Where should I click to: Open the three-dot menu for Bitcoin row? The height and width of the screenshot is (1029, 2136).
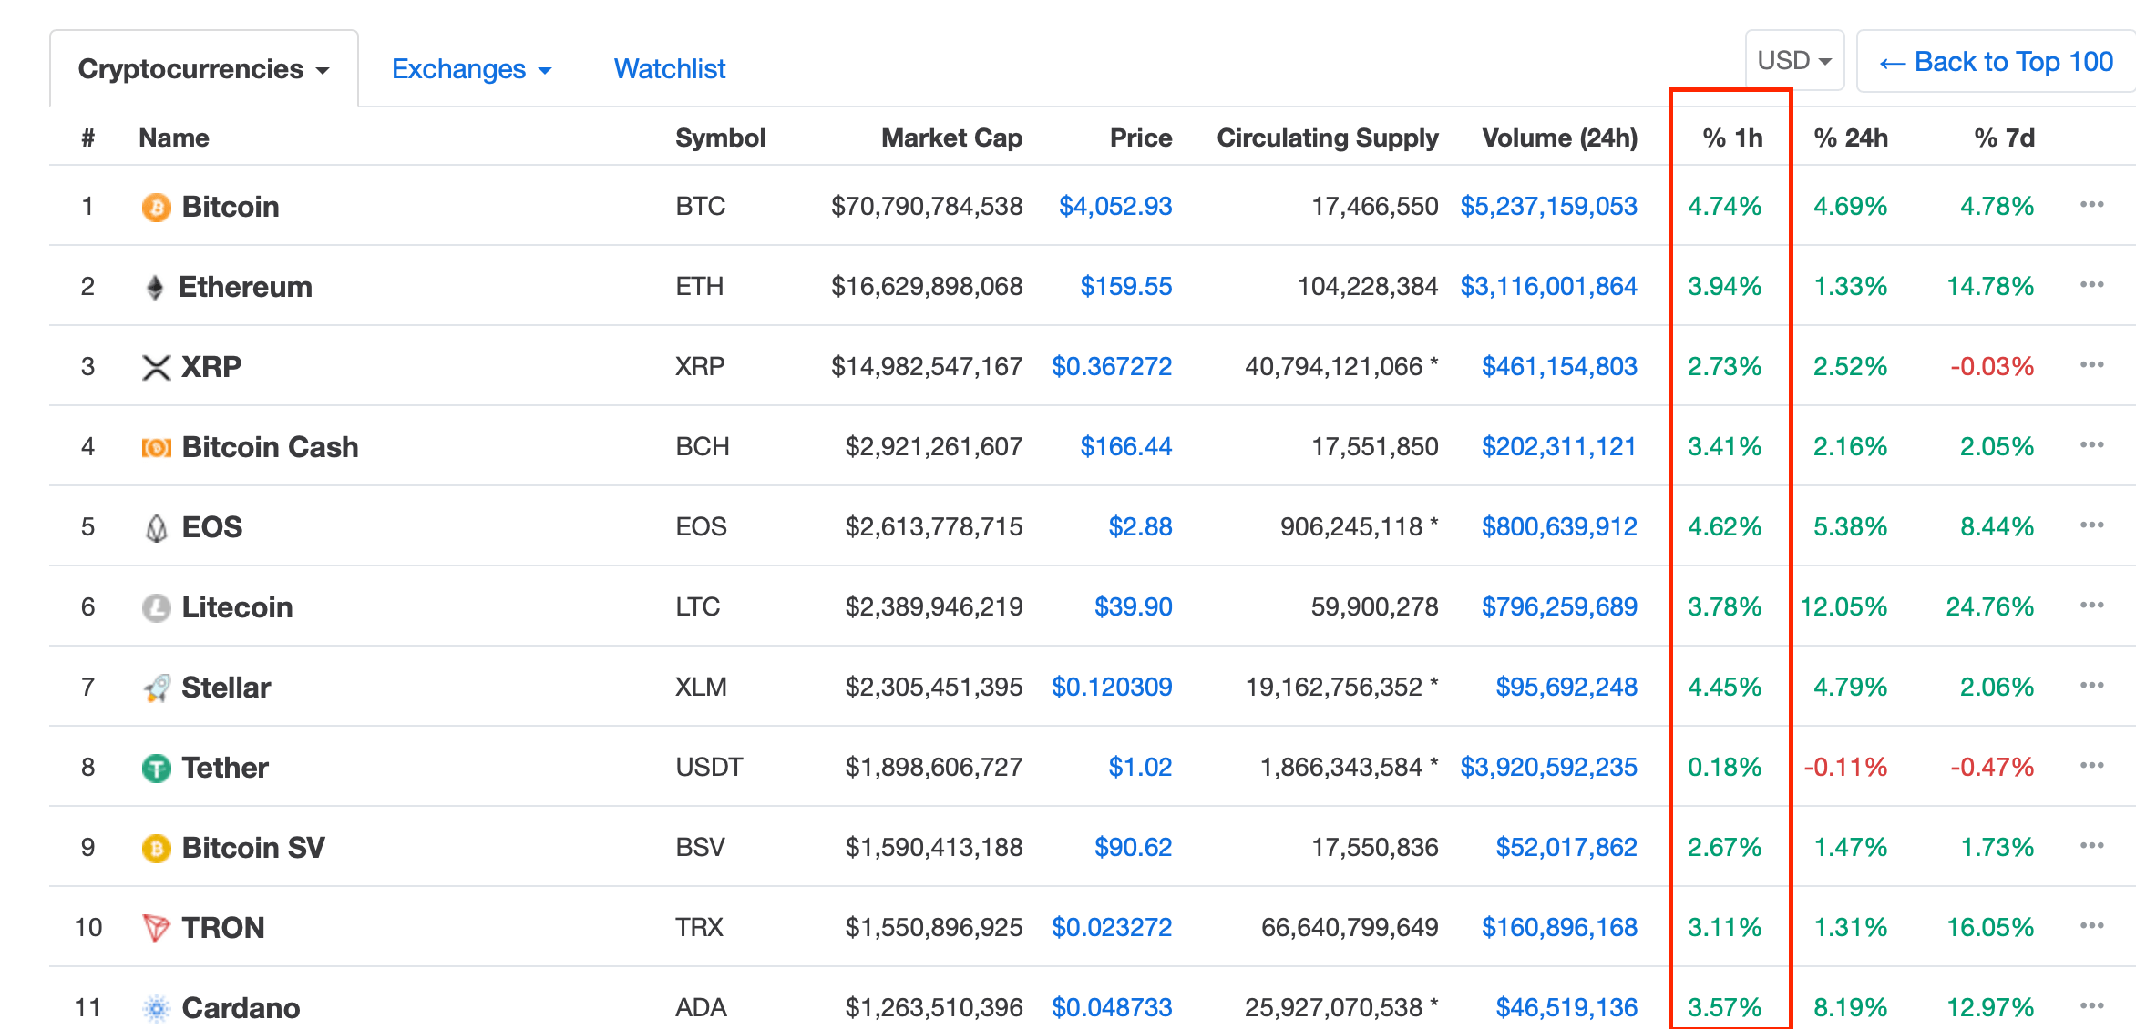tap(2091, 205)
